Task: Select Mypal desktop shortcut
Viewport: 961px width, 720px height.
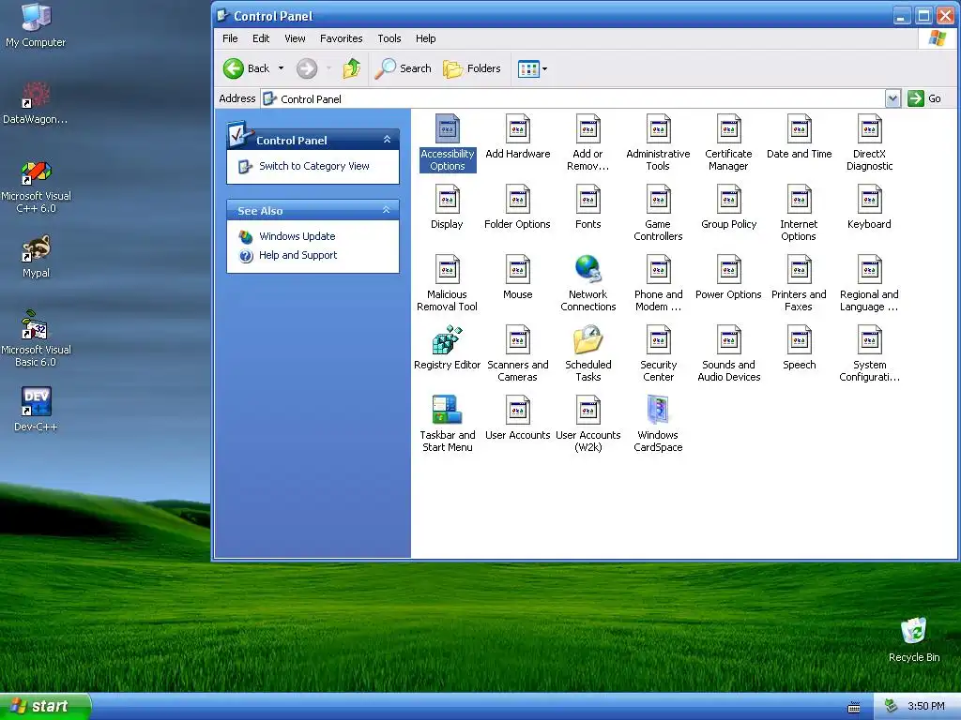Action: (x=36, y=257)
